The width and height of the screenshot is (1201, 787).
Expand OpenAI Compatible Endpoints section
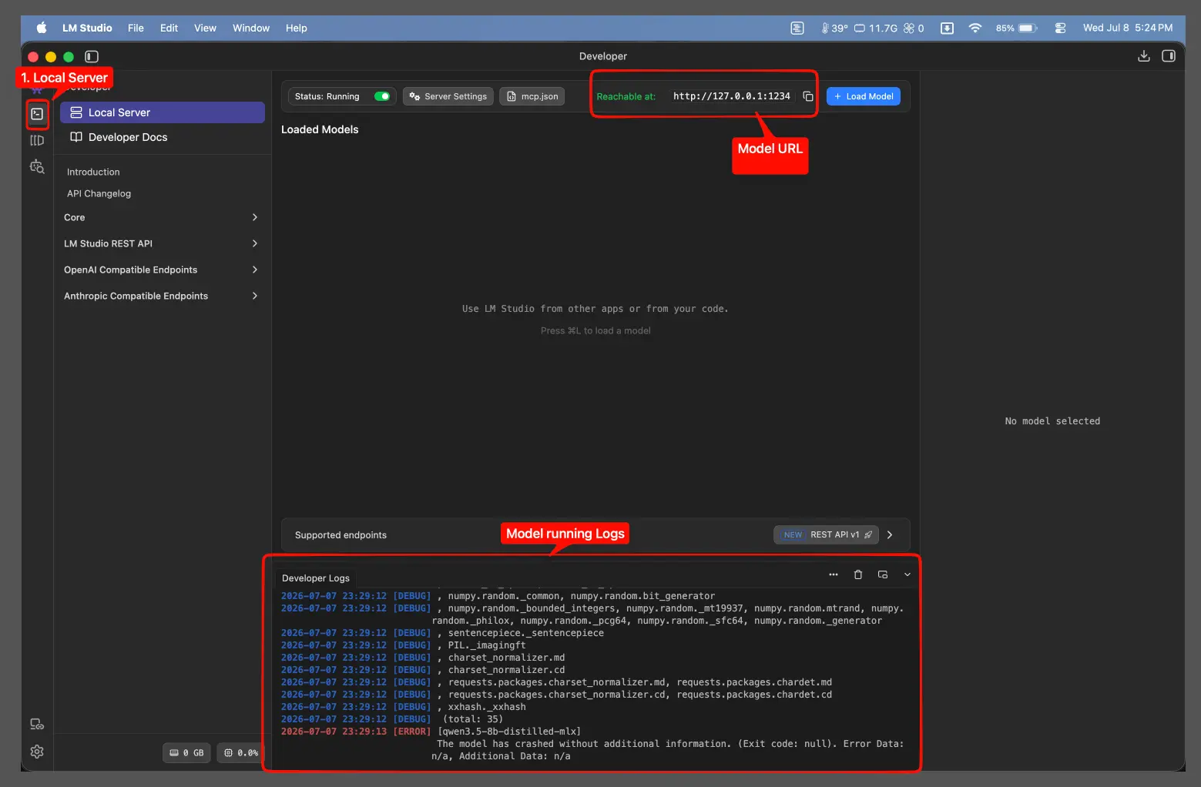[x=163, y=270]
